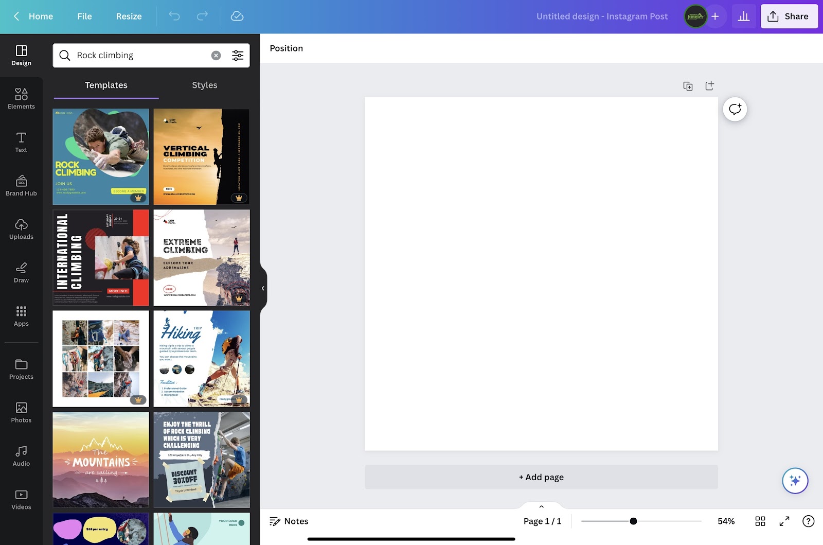Open the Notes panel

pyautogui.click(x=289, y=521)
